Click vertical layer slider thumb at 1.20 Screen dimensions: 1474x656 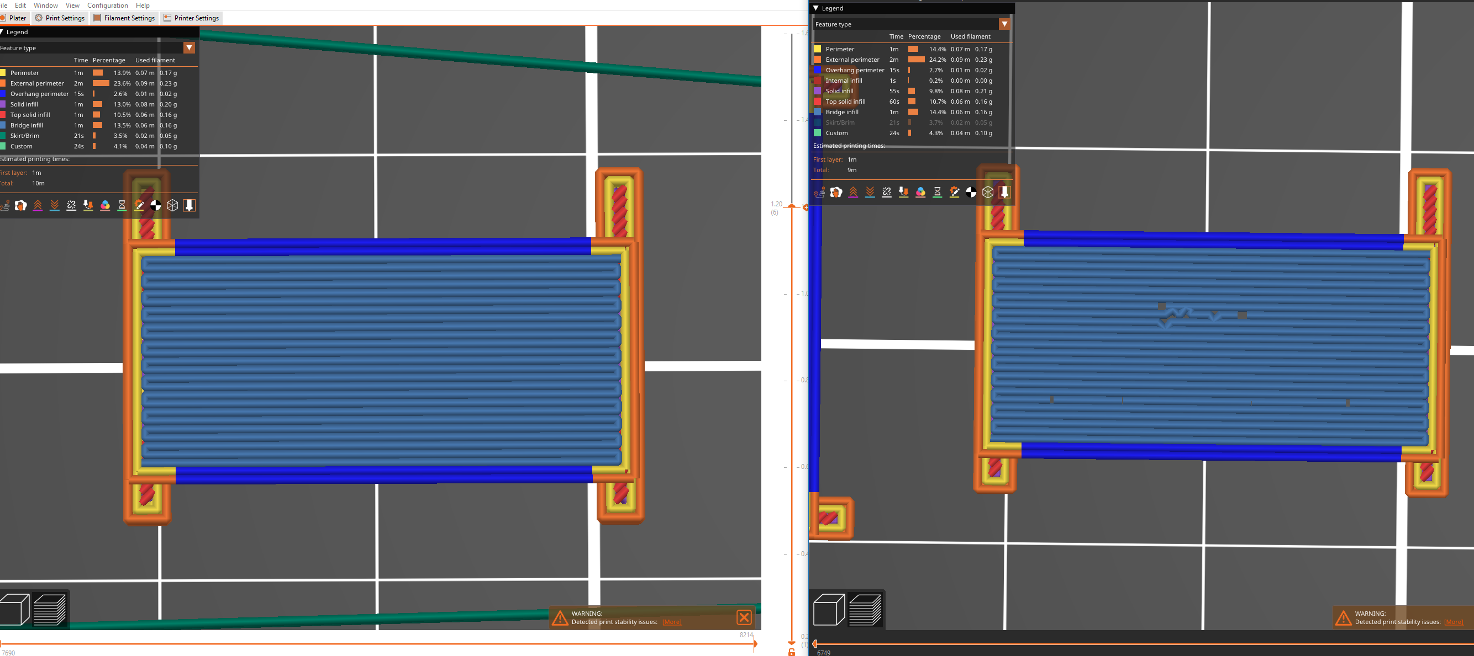click(x=792, y=206)
